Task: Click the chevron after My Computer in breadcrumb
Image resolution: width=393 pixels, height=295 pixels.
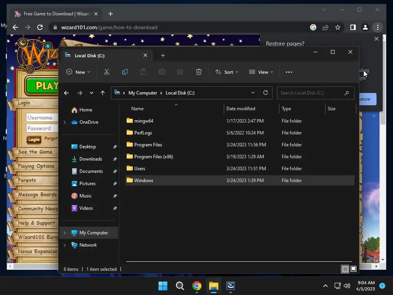Action: click(x=162, y=93)
